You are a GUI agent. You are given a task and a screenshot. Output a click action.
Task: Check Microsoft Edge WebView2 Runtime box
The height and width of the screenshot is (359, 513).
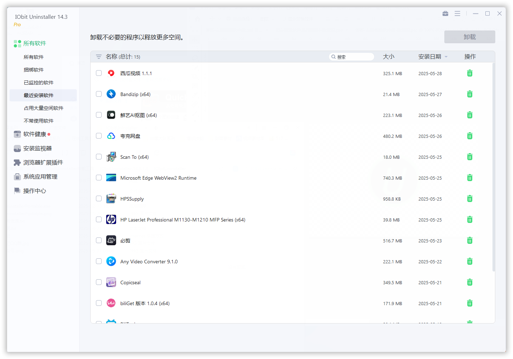[x=99, y=178]
